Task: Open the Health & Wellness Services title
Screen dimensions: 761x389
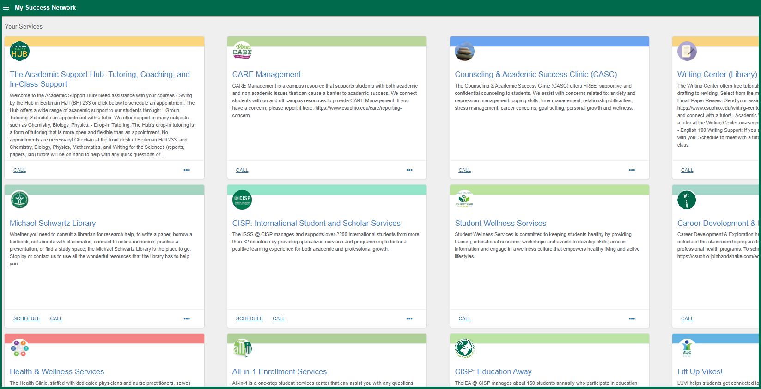Action: (x=57, y=371)
